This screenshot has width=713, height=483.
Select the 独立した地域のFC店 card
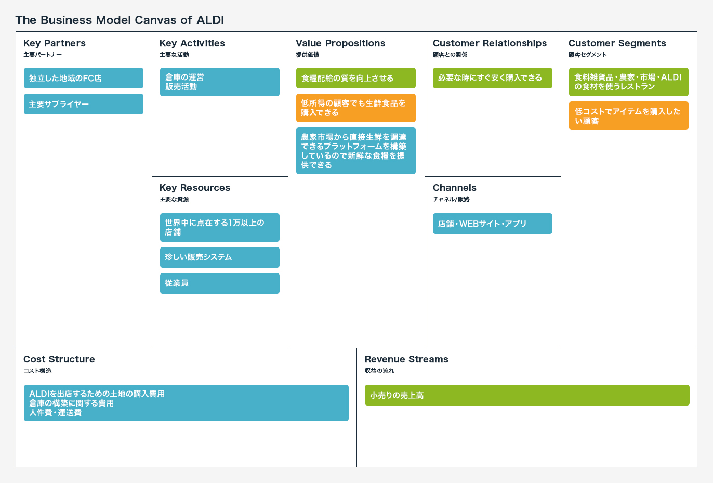pyautogui.click(x=84, y=78)
